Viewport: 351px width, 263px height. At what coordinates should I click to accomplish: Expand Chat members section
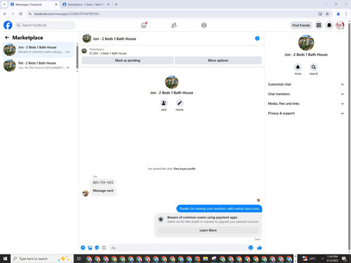pos(306,94)
